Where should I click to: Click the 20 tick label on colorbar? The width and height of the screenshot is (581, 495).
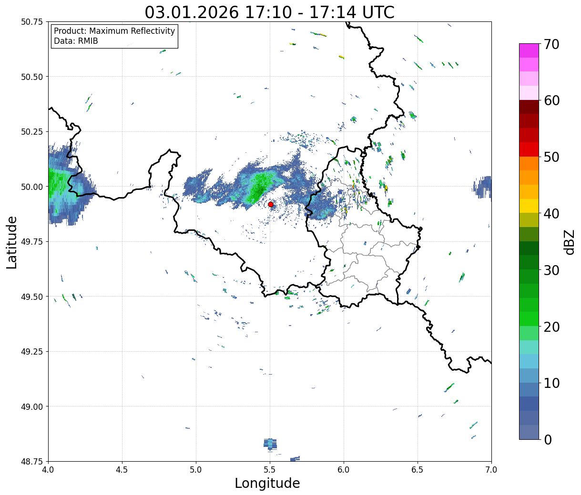coord(551,327)
